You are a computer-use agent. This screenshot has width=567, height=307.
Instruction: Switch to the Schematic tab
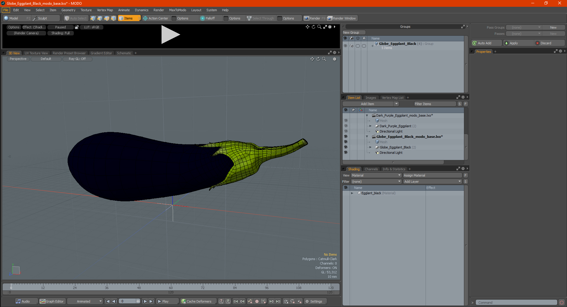[x=124, y=53]
